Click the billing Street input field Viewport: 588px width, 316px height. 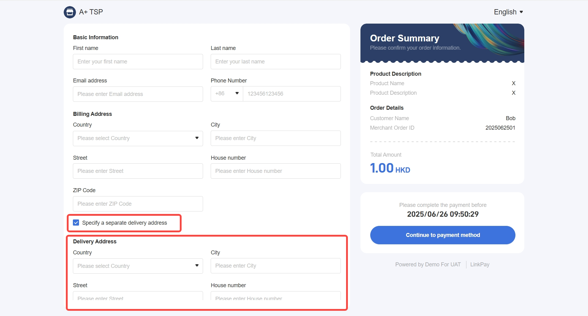click(x=138, y=171)
